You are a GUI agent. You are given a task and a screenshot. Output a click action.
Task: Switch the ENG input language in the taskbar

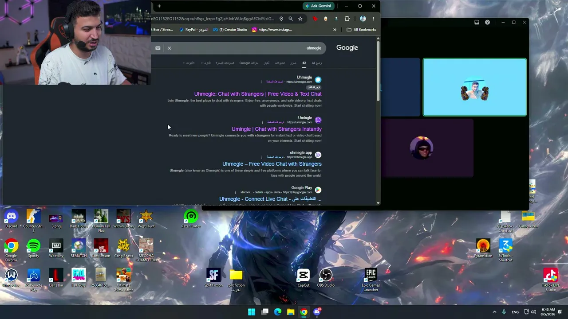click(x=515, y=312)
